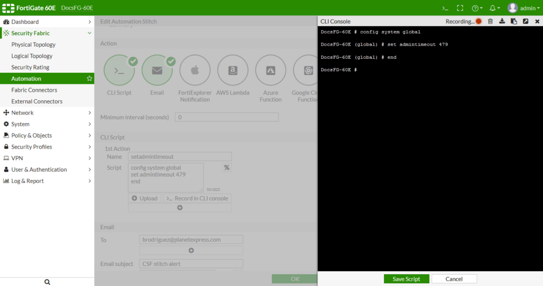Click the search icon below sidebar
Viewport: 543px width, 286px height.
coord(47,282)
